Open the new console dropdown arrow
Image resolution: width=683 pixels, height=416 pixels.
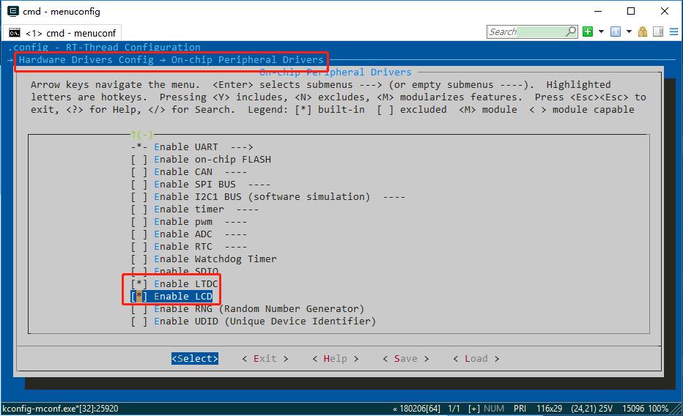pos(601,31)
